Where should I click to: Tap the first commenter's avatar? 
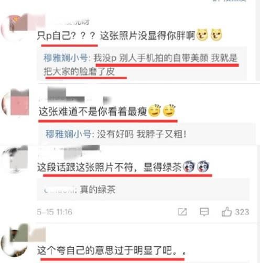(x=14, y=27)
